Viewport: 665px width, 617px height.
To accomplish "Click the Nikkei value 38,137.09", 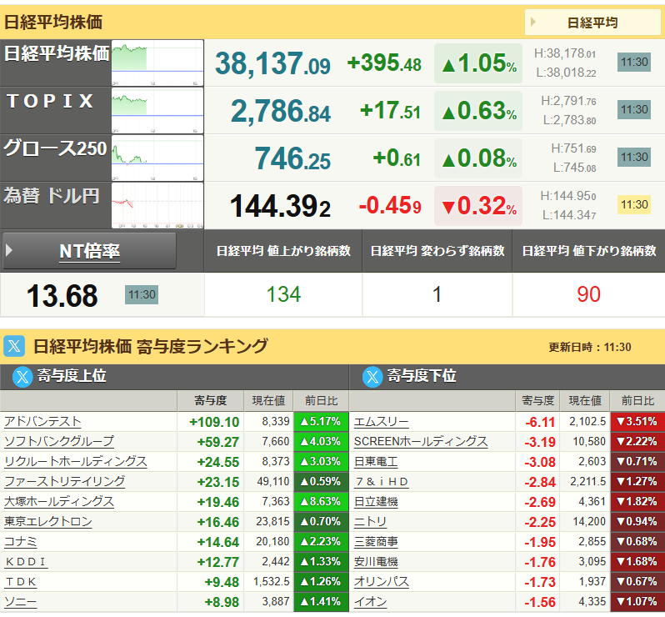I will point(272,63).
